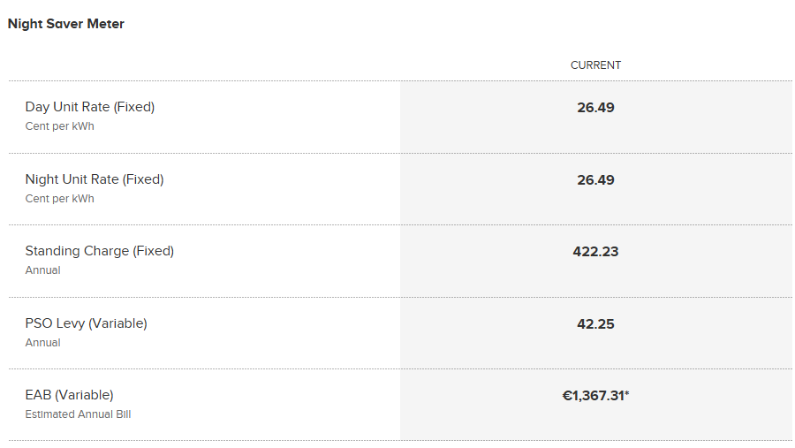
Task: Click the empty shaded cell below 422.23
Action: click(x=595, y=278)
